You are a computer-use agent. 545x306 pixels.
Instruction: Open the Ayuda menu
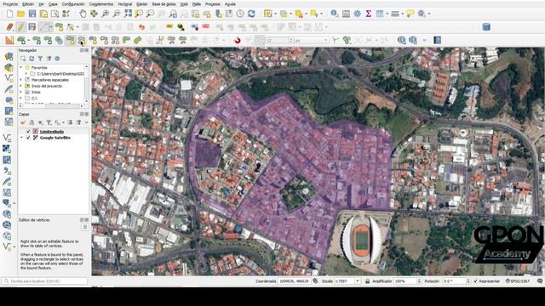point(230,4)
